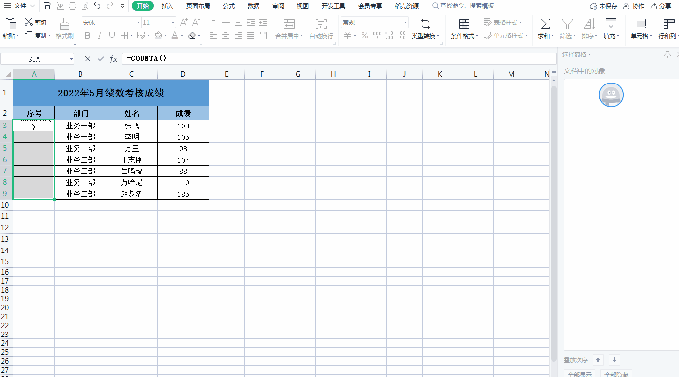Click the currency yen icon
The height and width of the screenshot is (377, 679).
click(x=348, y=35)
